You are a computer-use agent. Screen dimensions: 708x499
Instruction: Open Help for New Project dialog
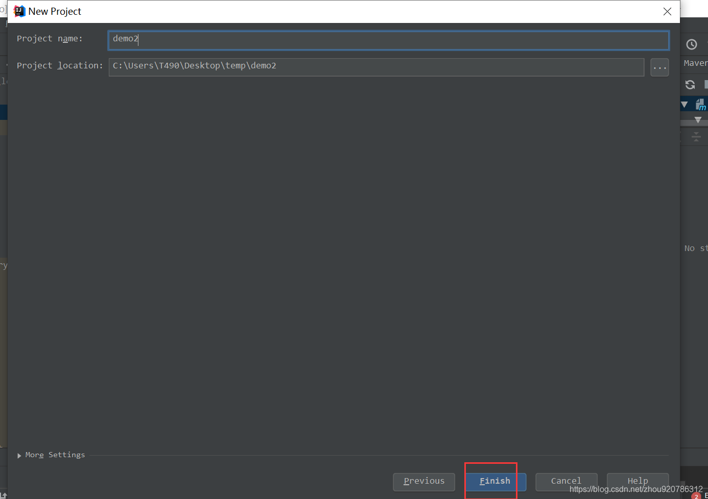(x=638, y=481)
